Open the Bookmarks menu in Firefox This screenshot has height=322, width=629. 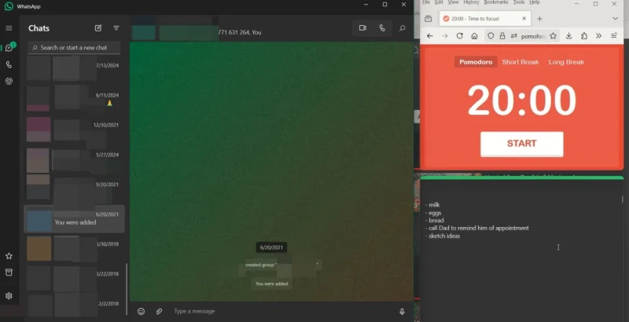point(496,2)
